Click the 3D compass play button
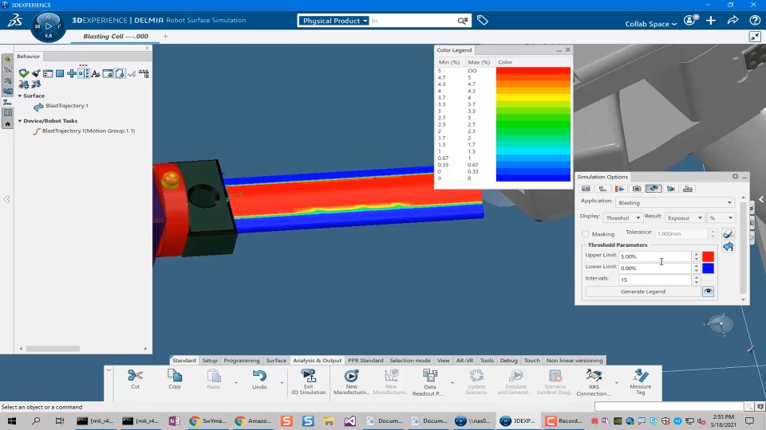This screenshot has height=430, width=766. tap(49, 25)
